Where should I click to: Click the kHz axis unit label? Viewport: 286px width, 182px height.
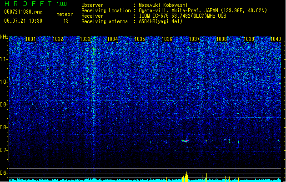[x=4, y=37]
